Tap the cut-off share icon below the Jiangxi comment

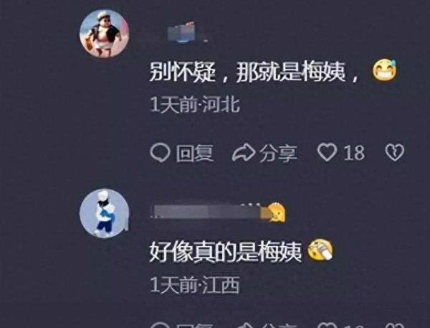[x=244, y=324]
